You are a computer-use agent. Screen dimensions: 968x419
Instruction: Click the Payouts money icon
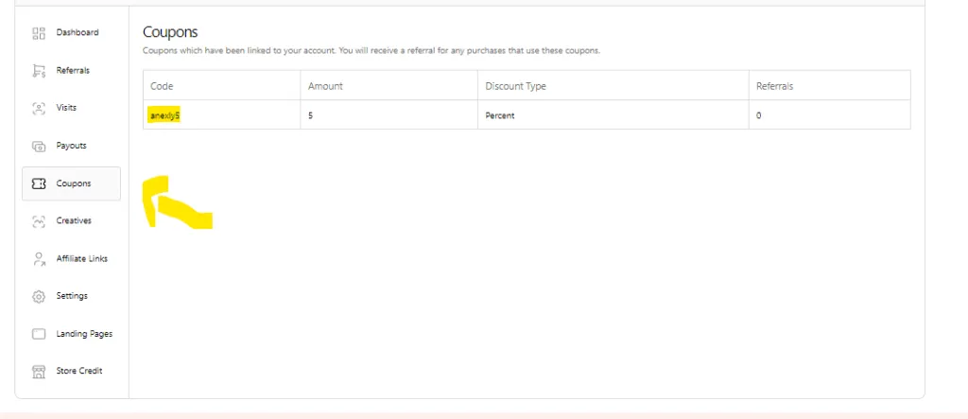(x=39, y=147)
